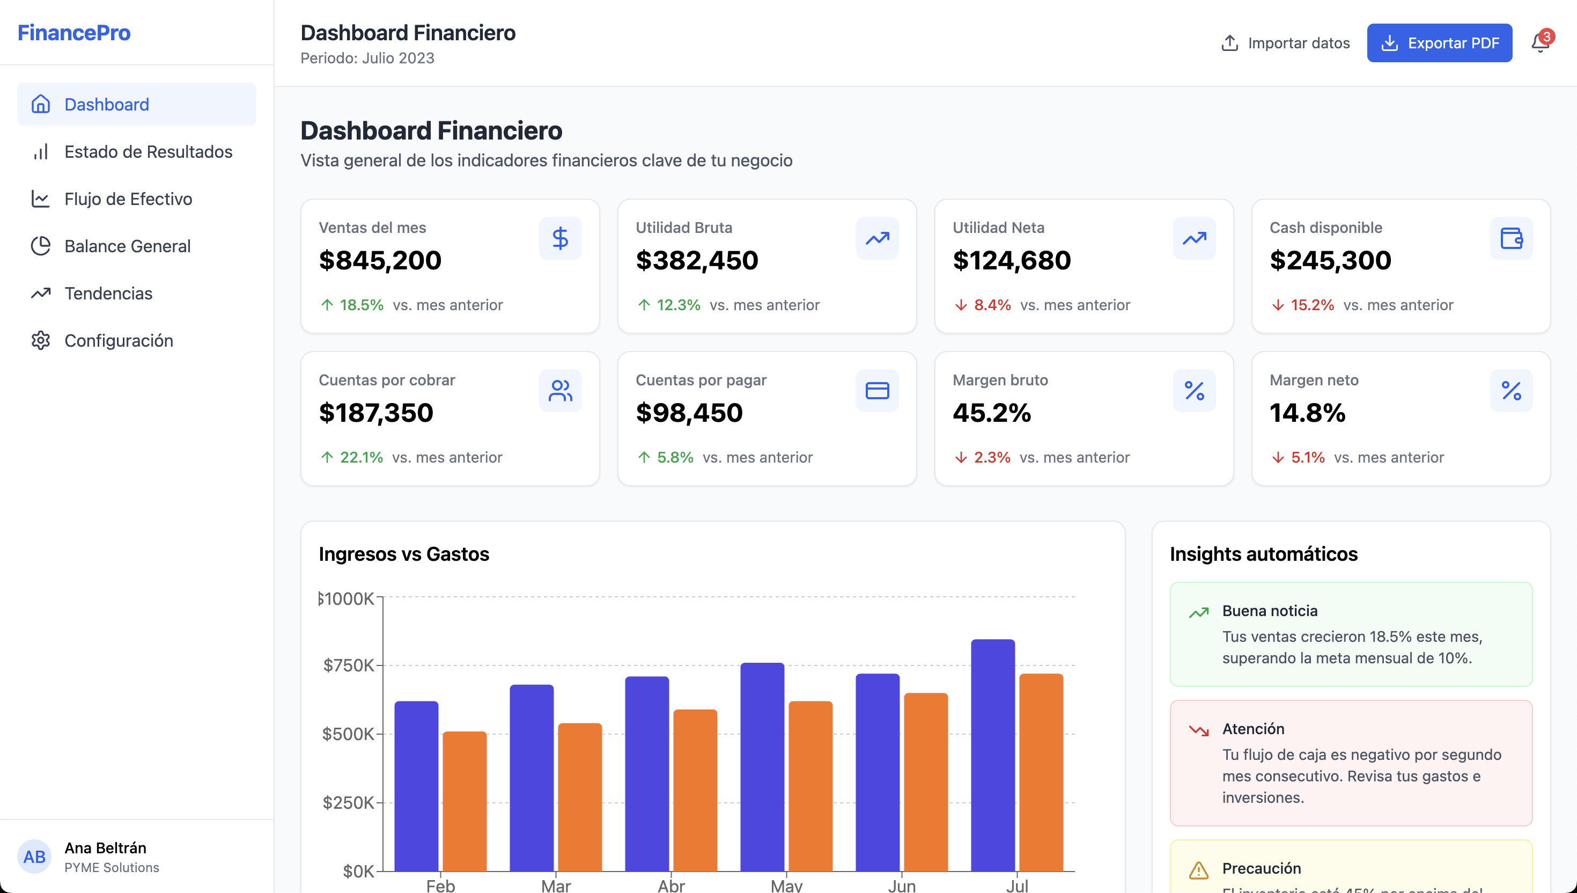Viewport: 1577px width, 893px height.
Task: Click the trending icon on Utilidad Neta card
Action: [x=1193, y=238]
